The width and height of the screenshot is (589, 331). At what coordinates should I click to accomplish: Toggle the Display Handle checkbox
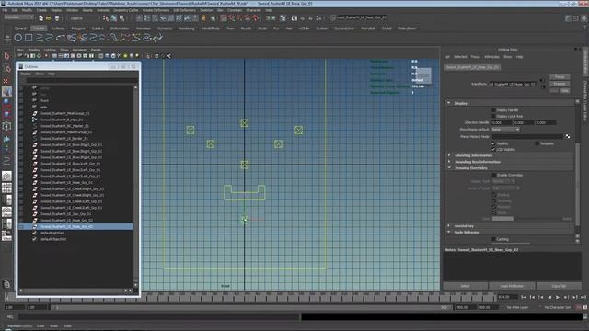pyautogui.click(x=493, y=110)
